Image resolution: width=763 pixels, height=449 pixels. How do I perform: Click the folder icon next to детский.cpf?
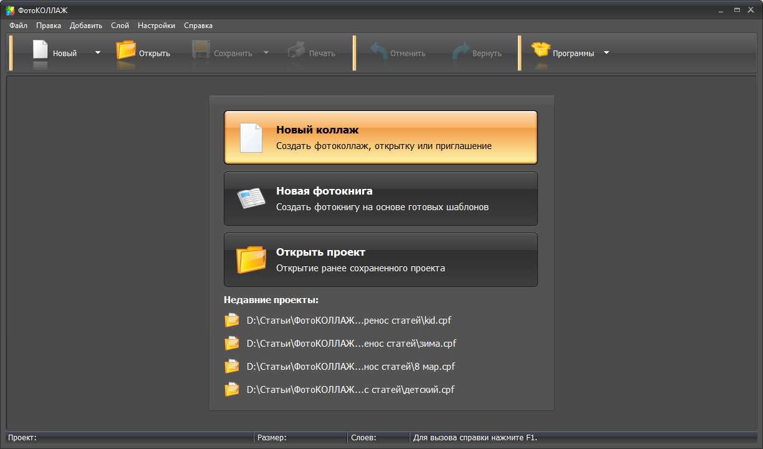pos(232,390)
